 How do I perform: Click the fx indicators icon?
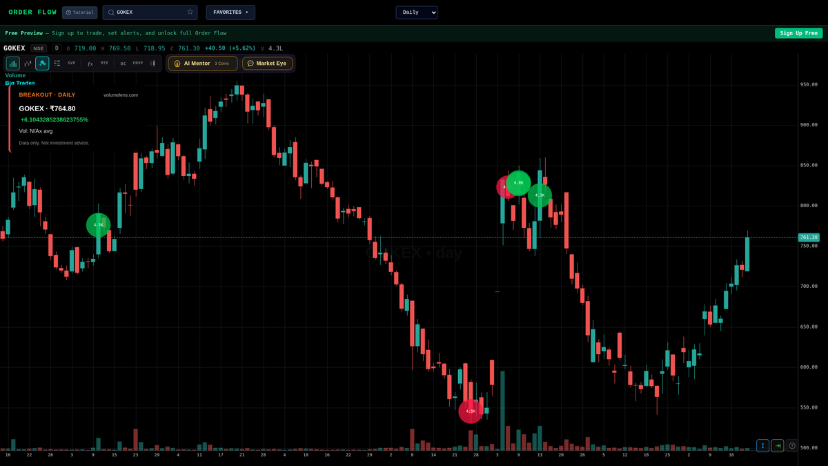[90, 63]
